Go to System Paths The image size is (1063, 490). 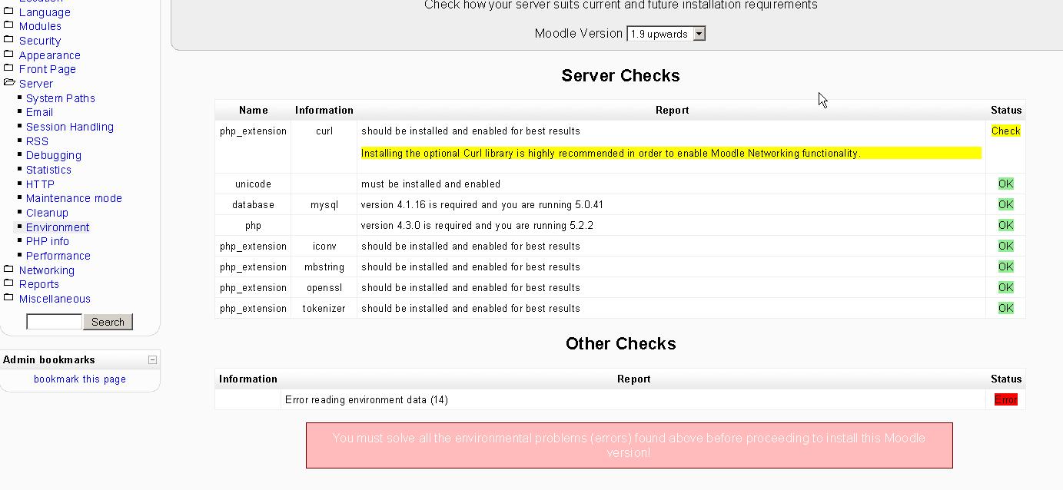[x=61, y=98]
